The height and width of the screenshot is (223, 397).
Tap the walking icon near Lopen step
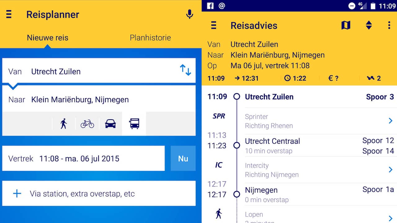pyautogui.click(x=219, y=213)
